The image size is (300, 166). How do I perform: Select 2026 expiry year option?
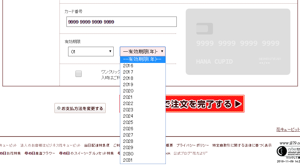point(143,129)
